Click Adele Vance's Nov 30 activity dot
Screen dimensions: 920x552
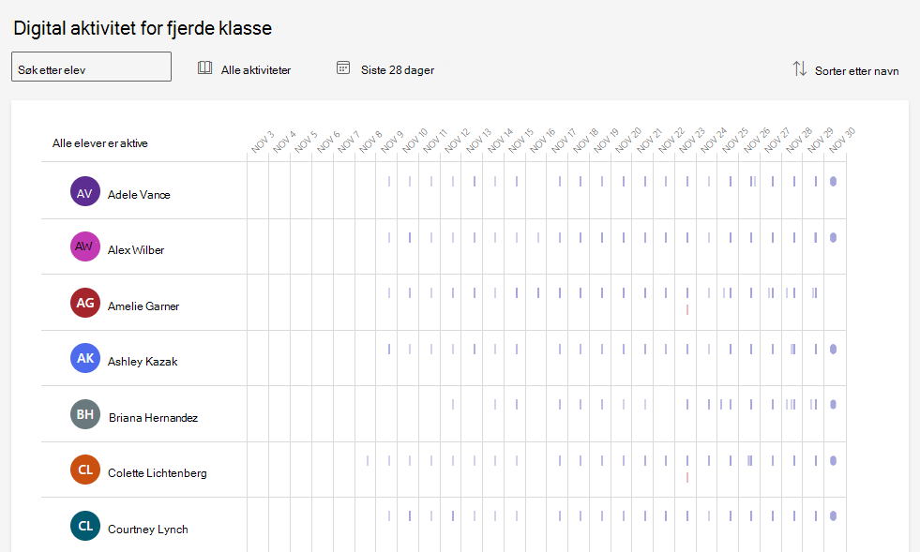[833, 181]
